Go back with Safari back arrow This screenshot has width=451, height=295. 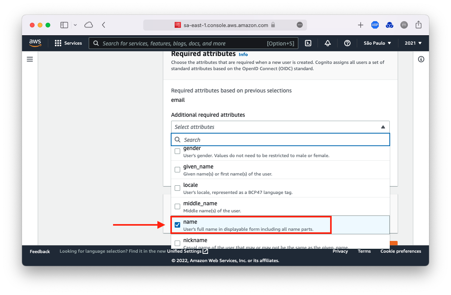(x=104, y=25)
